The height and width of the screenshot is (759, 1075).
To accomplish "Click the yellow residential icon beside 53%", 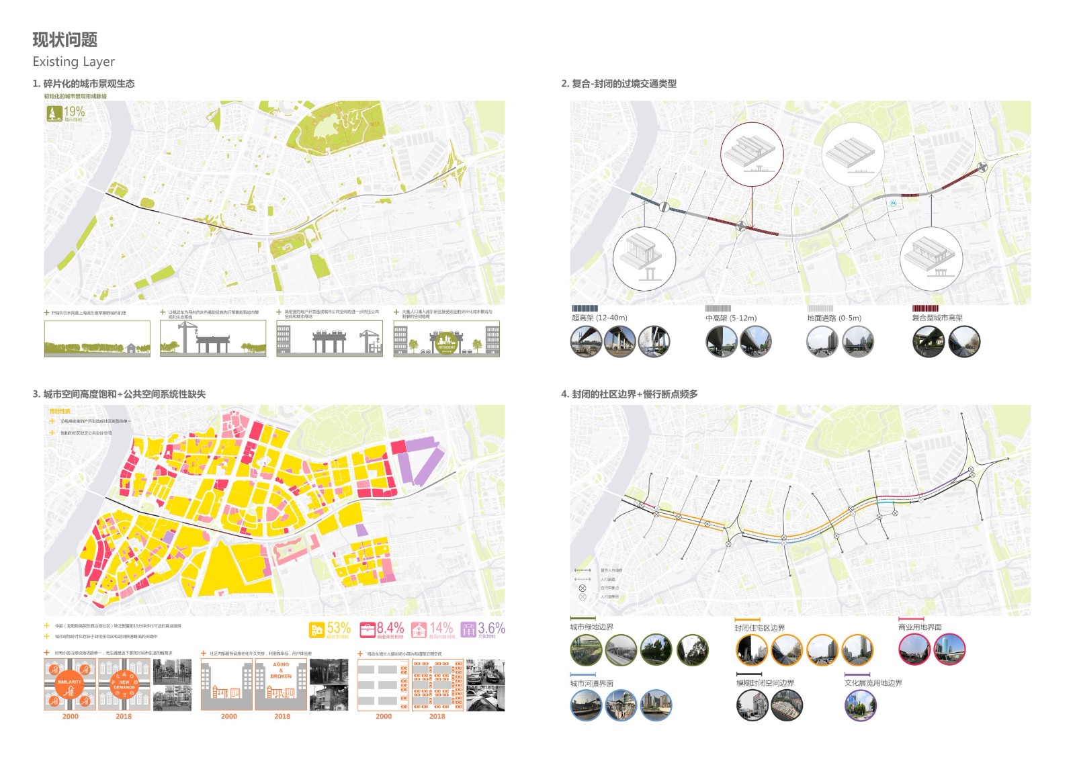I will point(316,630).
